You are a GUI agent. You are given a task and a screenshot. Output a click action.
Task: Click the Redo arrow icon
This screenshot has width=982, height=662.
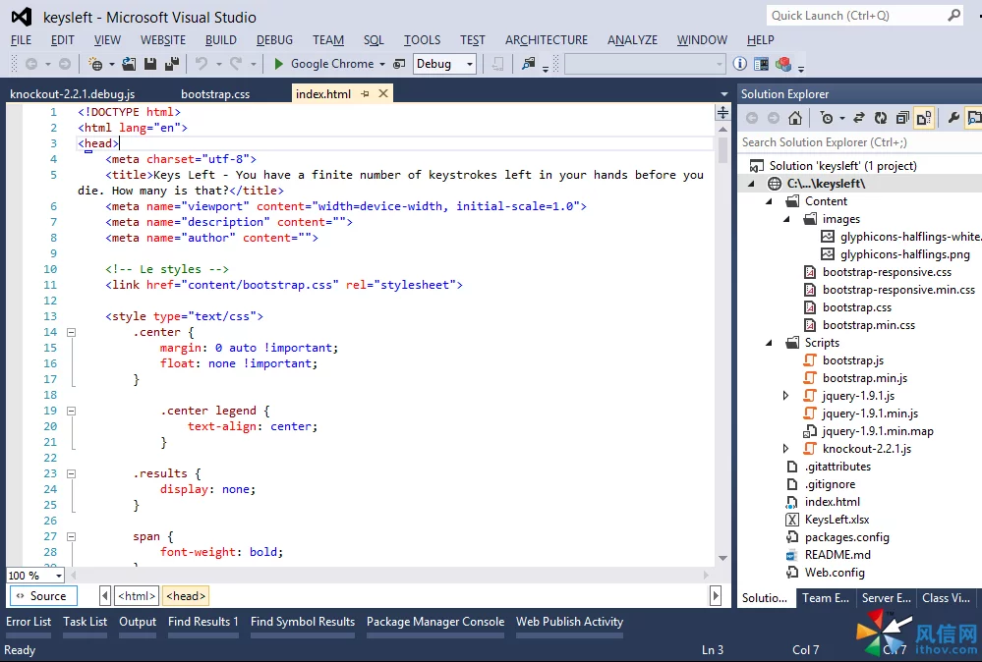tap(236, 64)
